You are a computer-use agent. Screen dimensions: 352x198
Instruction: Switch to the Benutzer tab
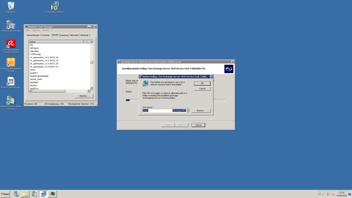[85, 35]
